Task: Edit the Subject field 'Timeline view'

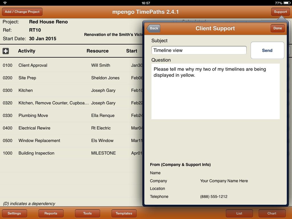Action: tap(199, 50)
